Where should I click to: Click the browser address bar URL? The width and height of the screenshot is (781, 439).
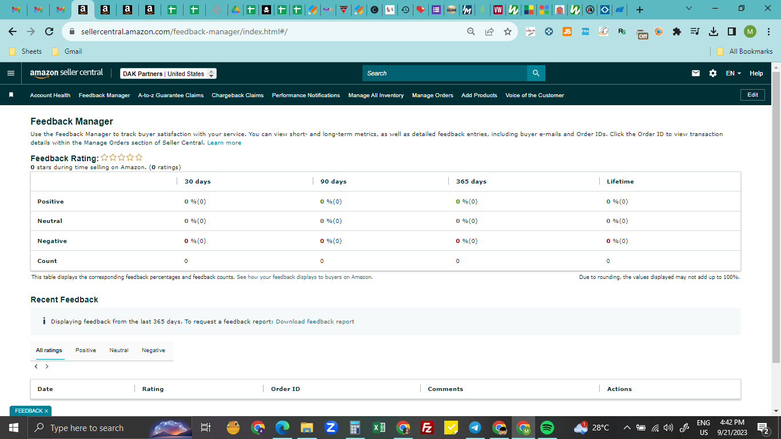[x=183, y=31]
